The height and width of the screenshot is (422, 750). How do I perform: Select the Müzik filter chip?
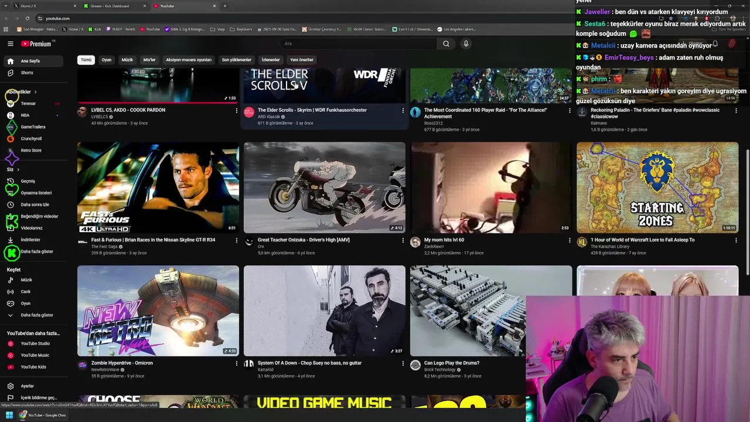pyautogui.click(x=127, y=60)
